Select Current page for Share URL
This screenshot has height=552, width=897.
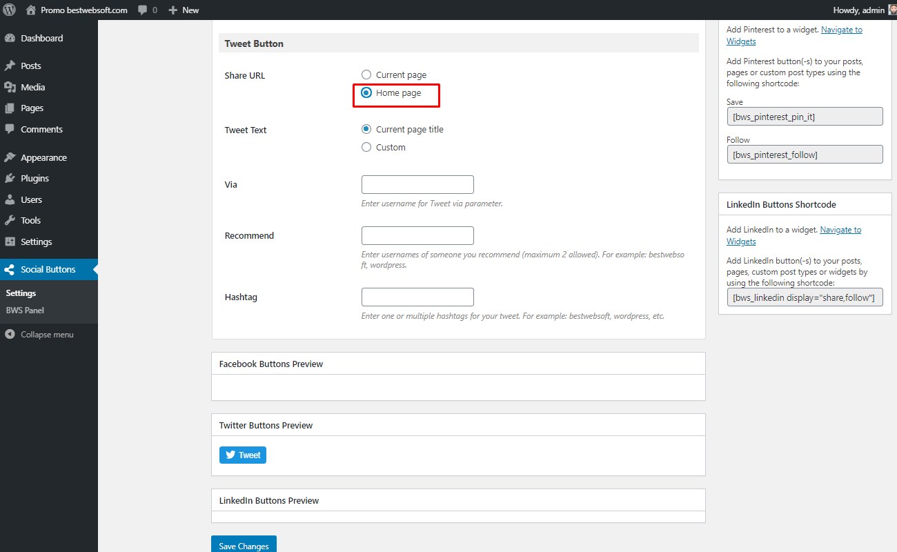coord(366,75)
